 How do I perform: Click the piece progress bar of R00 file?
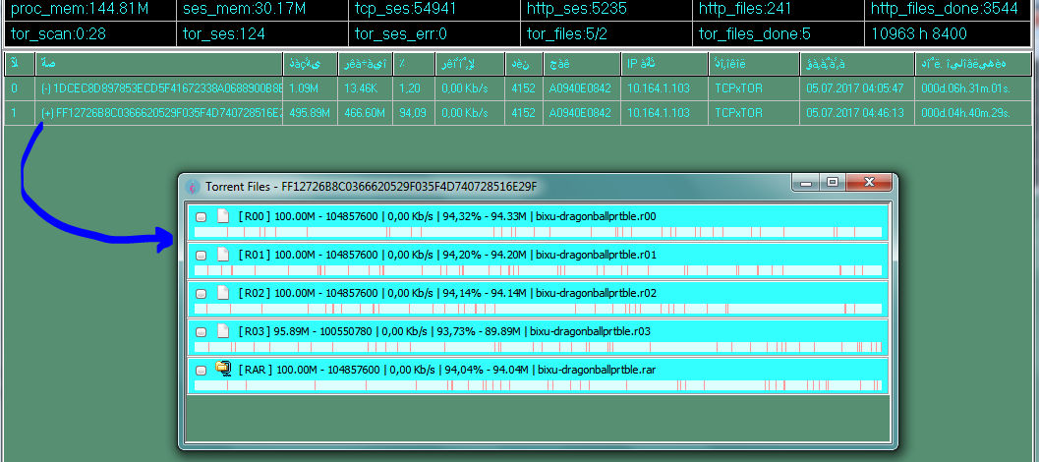538,232
